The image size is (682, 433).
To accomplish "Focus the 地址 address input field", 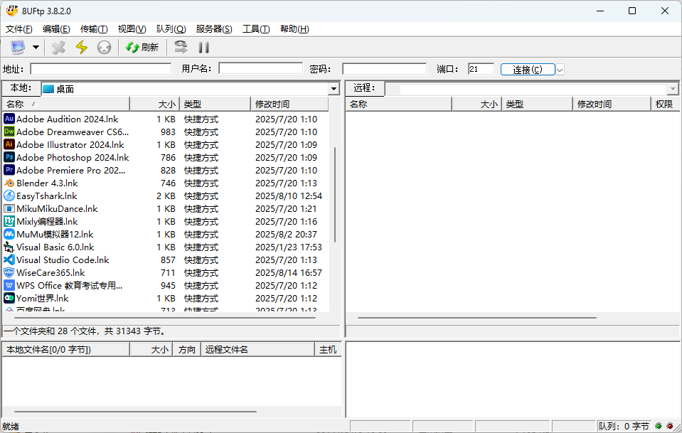I will [x=101, y=69].
